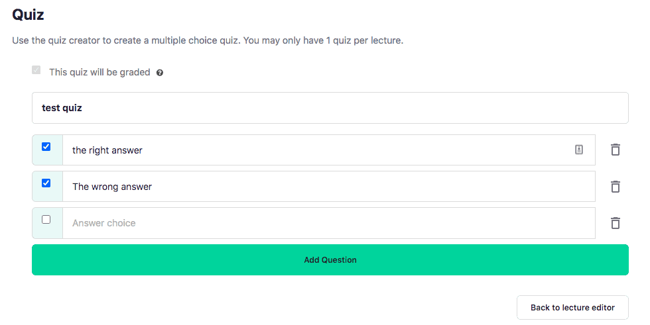Focus 'The wrong answer' text field
Screen dimensions: 650x325
(328, 187)
